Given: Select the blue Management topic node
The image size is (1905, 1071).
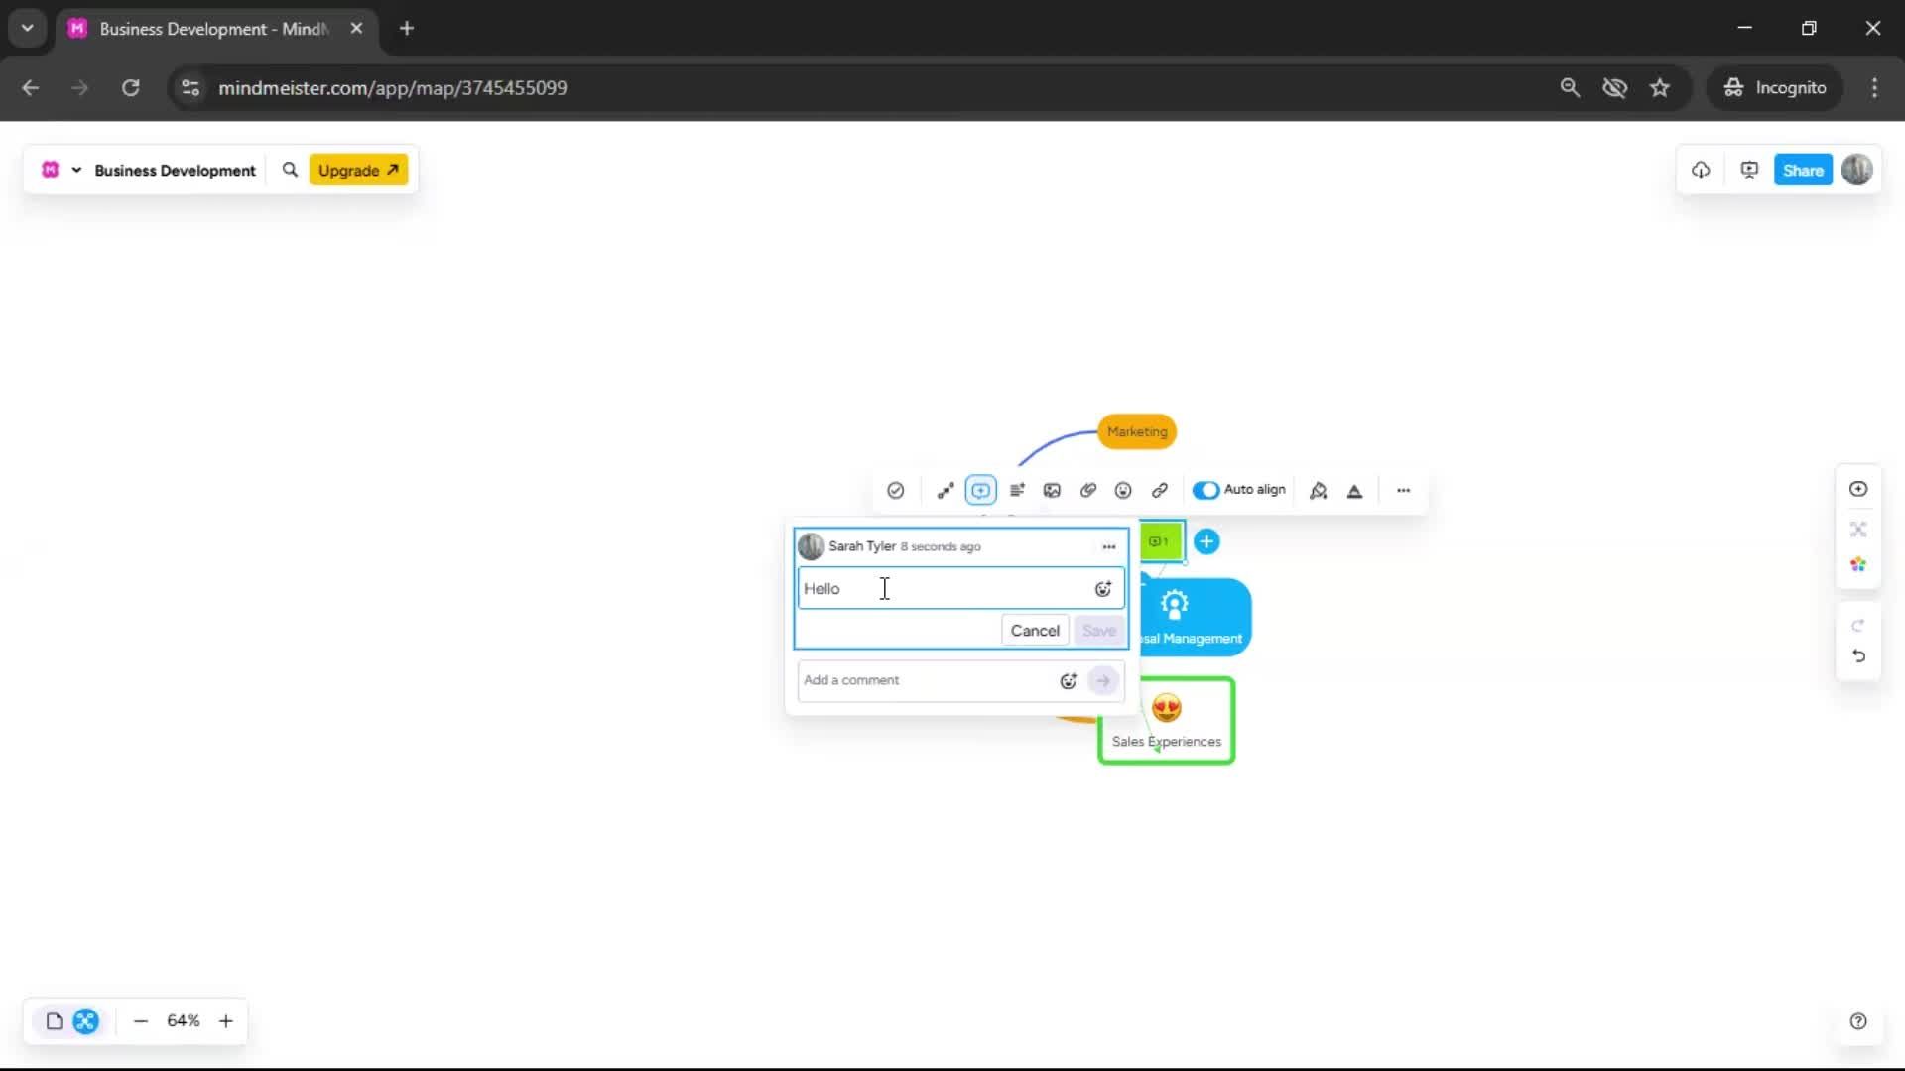Looking at the screenshot, I should (1196, 617).
